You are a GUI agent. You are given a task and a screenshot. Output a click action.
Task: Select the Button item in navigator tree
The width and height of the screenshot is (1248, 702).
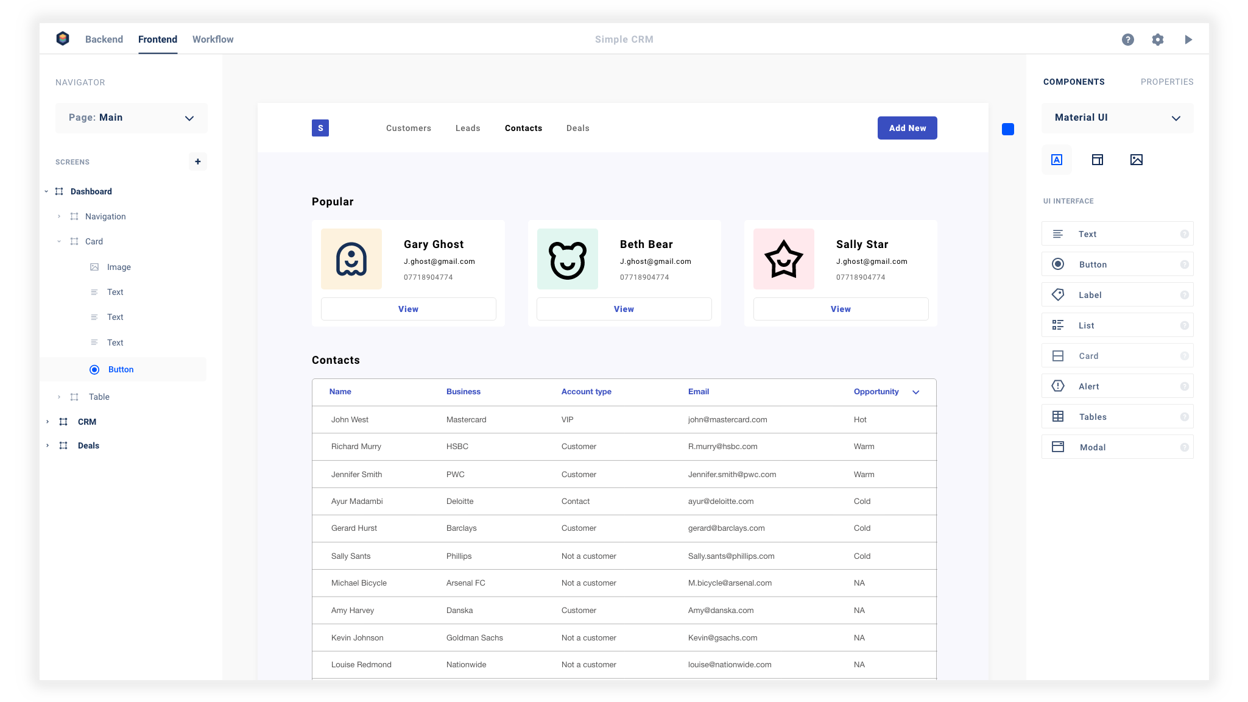[x=124, y=369]
